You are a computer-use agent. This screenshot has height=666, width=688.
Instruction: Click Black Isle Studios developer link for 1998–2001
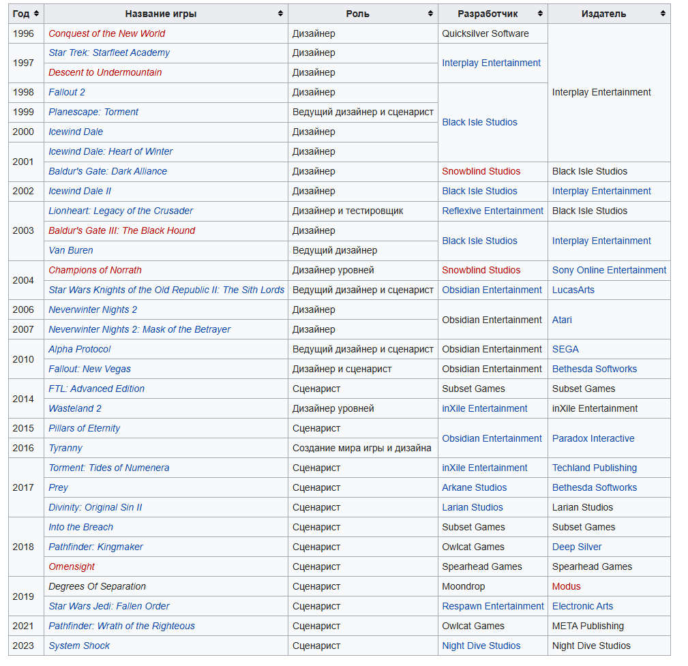click(479, 122)
